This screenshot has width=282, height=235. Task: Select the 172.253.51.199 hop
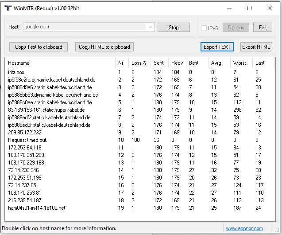(x=25, y=178)
